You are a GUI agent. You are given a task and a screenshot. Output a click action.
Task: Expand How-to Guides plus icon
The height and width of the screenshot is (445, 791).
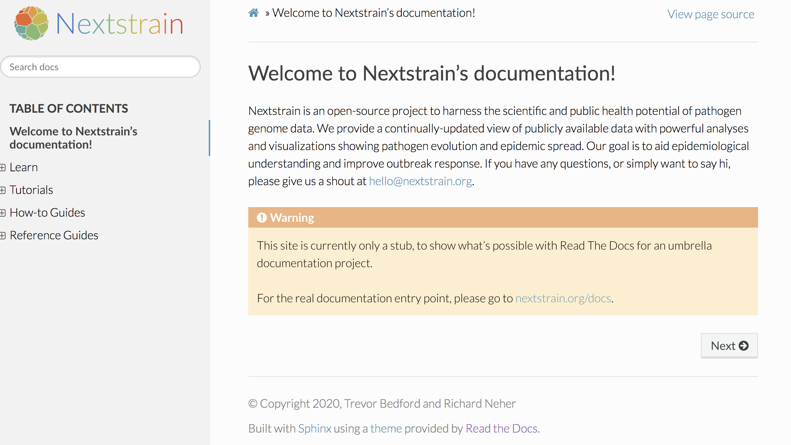coord(3,213)
